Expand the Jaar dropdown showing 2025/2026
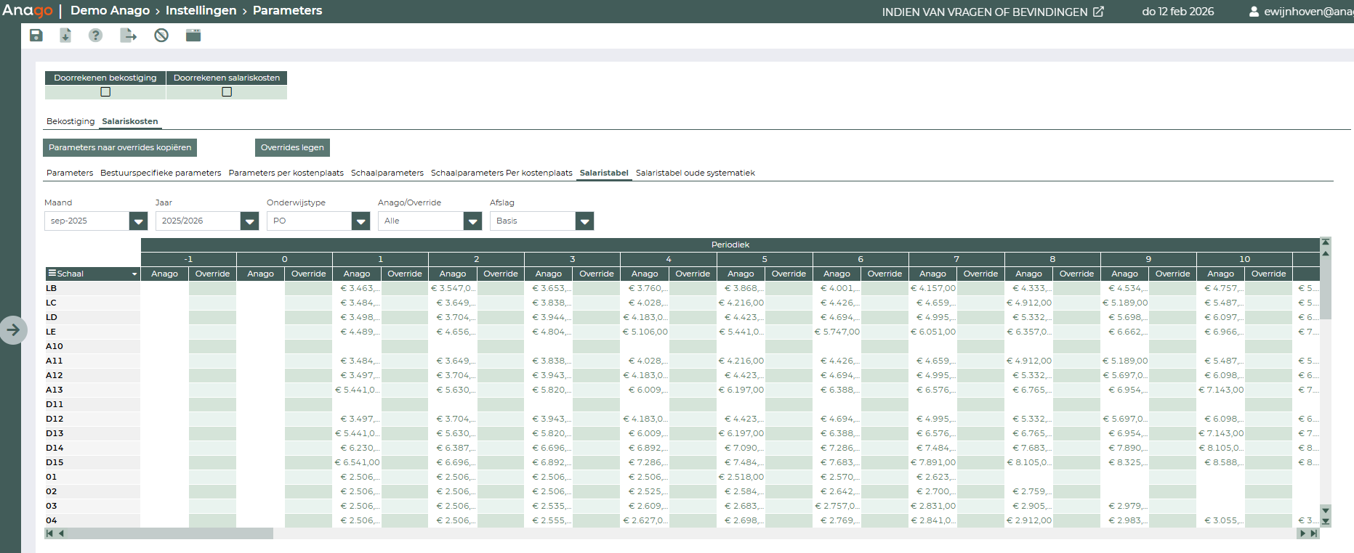The width and height of the screenshot is (1354, 553). pyautogui.click(x=249, y=221)
